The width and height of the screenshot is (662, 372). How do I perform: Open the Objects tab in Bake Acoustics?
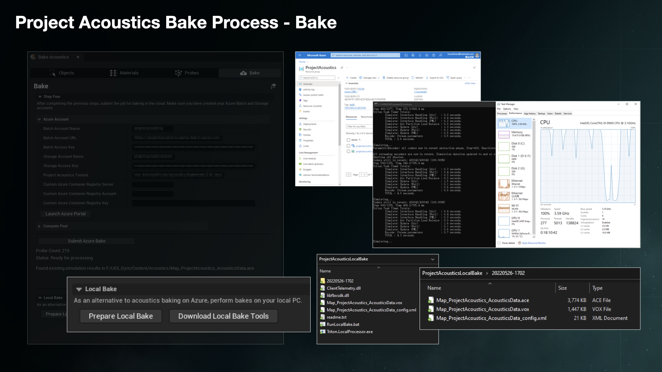(x=62, y=73)
